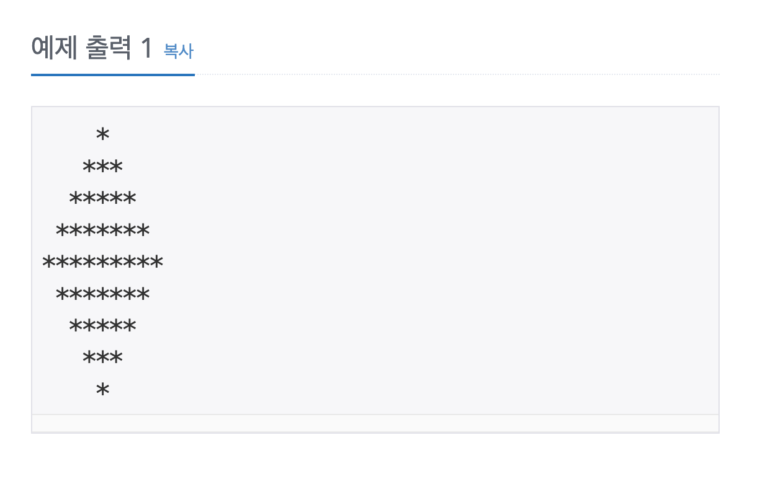Click the five-star row below the center
778x482 pixels.
coord(102,323)
